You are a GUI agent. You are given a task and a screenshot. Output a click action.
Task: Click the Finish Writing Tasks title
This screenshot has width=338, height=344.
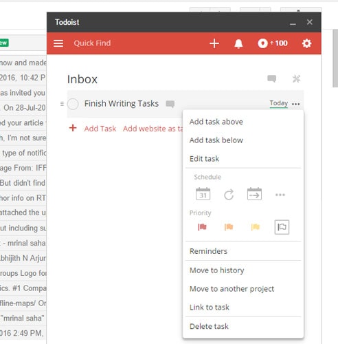(x=122, y=104)
